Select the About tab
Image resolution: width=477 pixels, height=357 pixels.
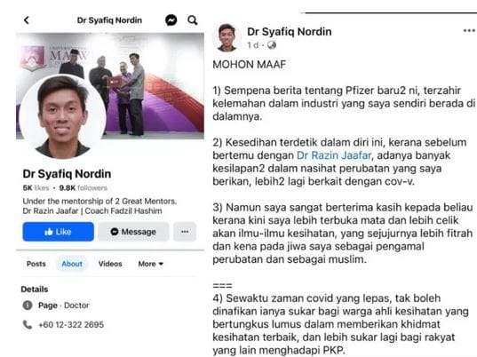[x=72, y=264]
